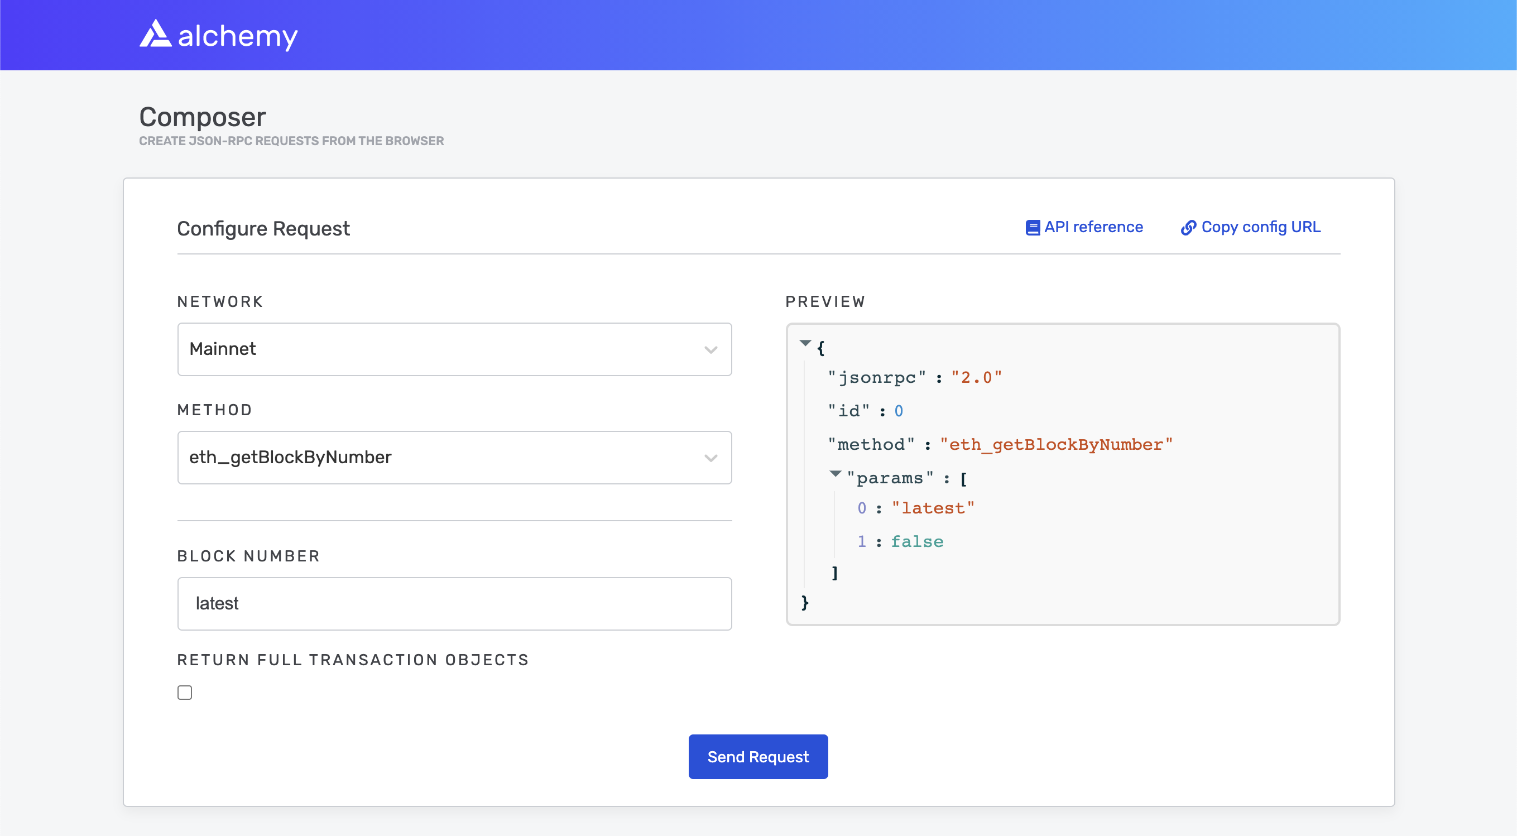Click the API reference book icon
This screenshot has width=1517, height=836.
[1033, 228]
